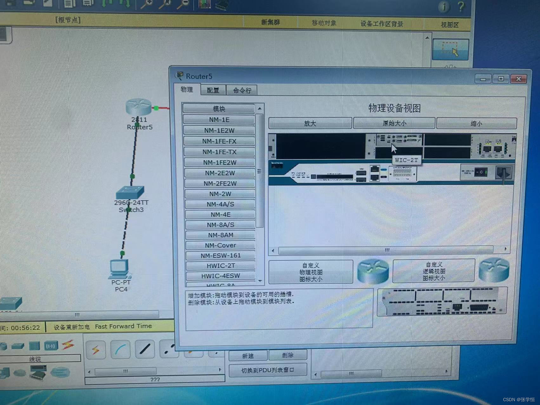Image resolution: width=540 pixels, height=405 pixels.
Task: Click the 删除 button
Action: coord(287,355)
